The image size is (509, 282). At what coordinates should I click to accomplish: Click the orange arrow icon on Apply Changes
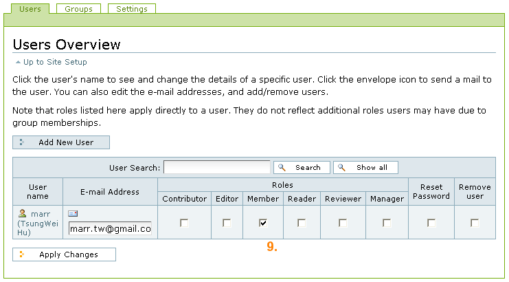[21, 254]
